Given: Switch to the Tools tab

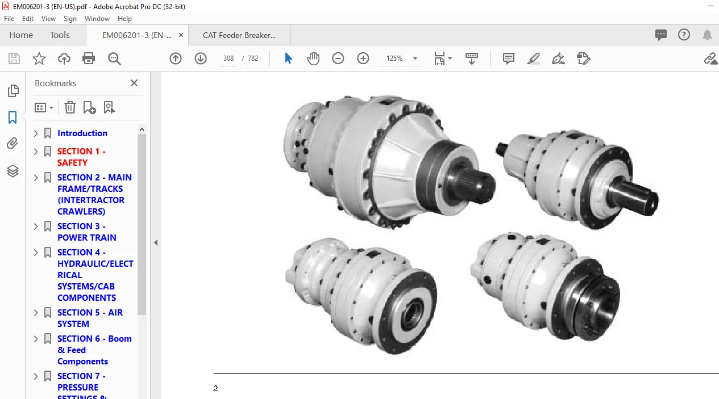Looking at the screenshot, I should (60, 35).
